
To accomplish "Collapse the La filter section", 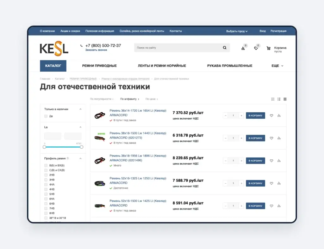I will pyautogui.click(x=81, y=127).
